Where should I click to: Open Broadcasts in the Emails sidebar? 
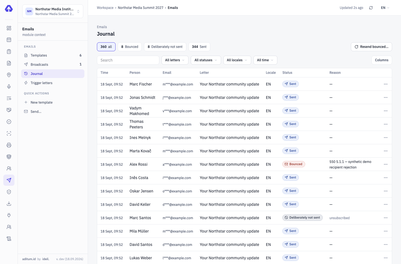click(x=53, y=64)
